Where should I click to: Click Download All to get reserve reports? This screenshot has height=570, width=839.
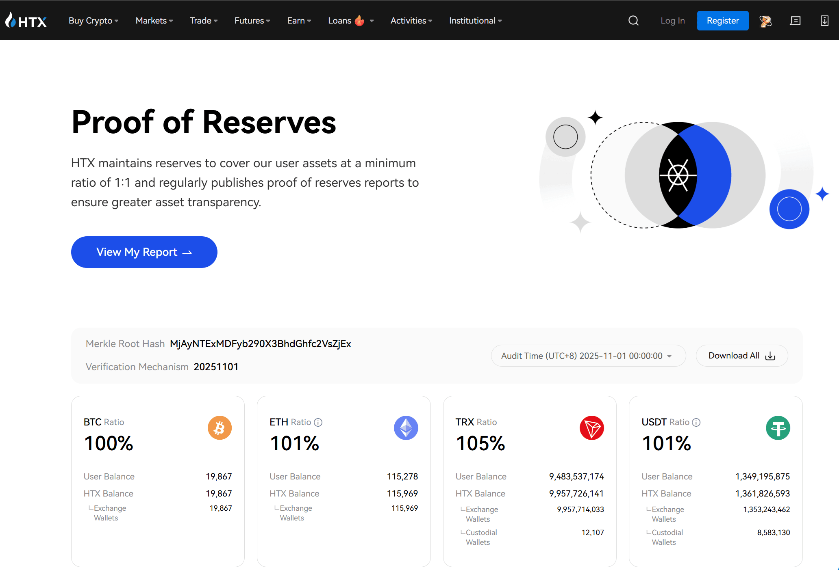tap(741, 356)
